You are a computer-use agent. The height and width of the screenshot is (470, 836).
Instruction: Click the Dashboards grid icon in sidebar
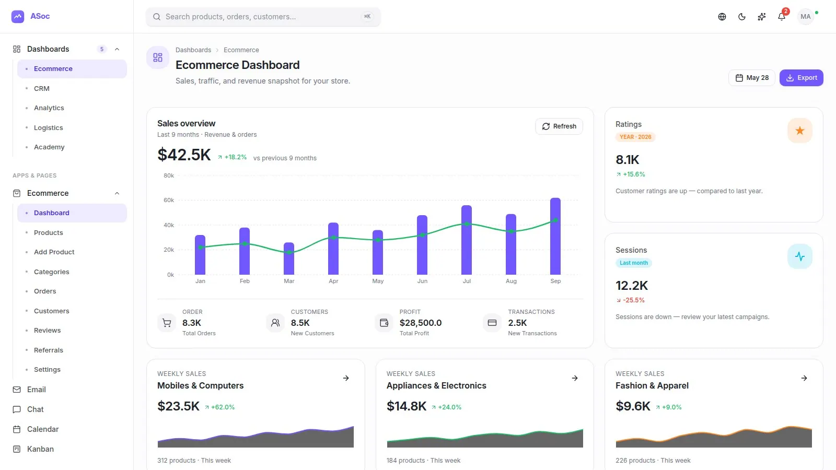17,49
